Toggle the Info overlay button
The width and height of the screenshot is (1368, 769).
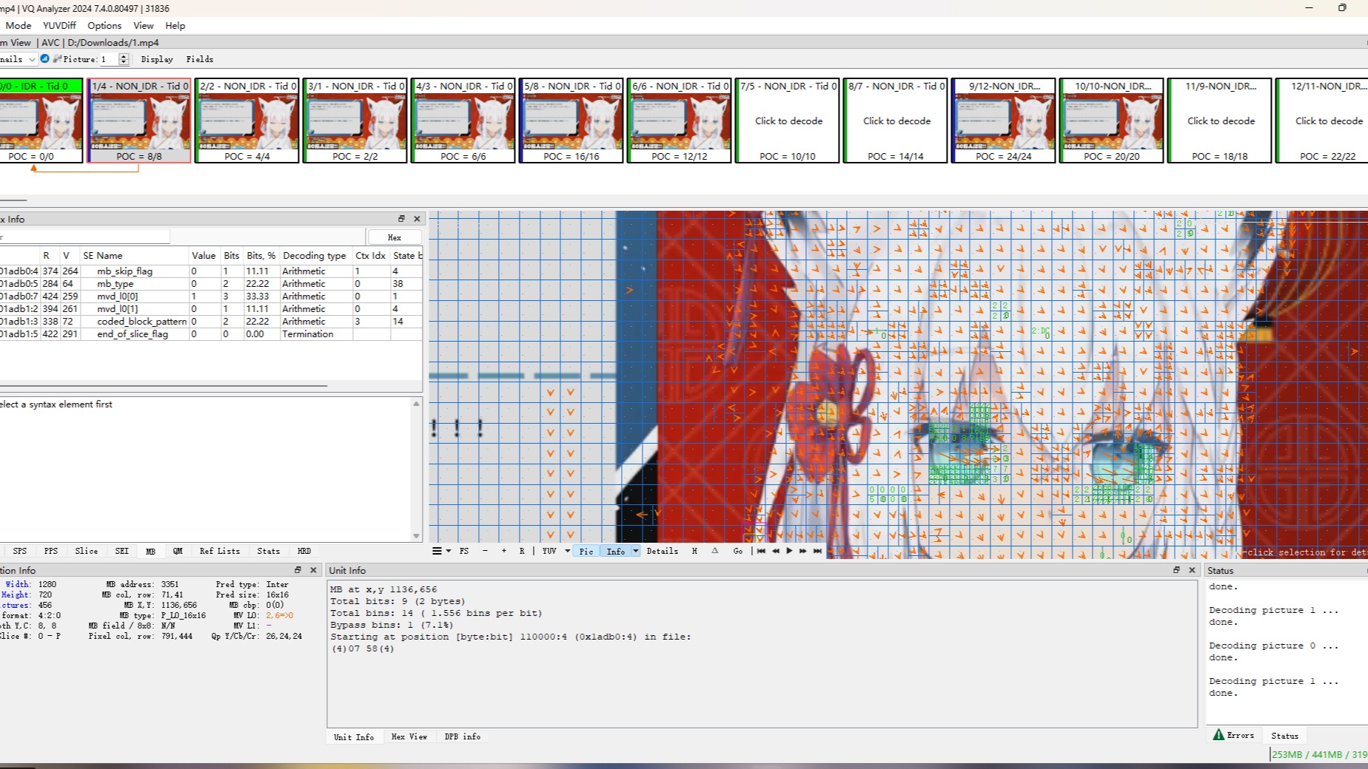[x=616, y=551]
